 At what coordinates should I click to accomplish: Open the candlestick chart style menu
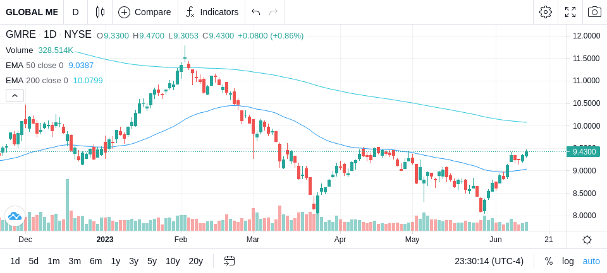(100, 12)
